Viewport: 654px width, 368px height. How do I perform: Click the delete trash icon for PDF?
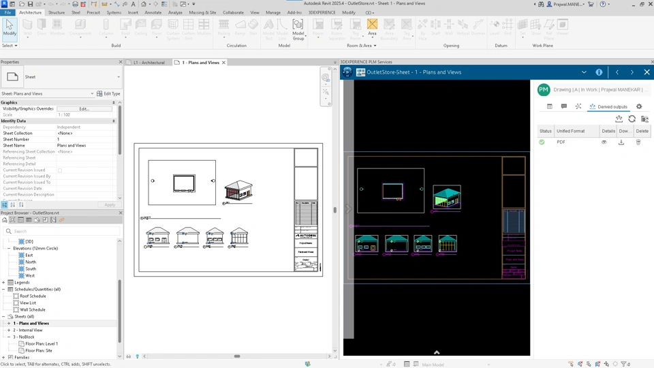[638, 142]
